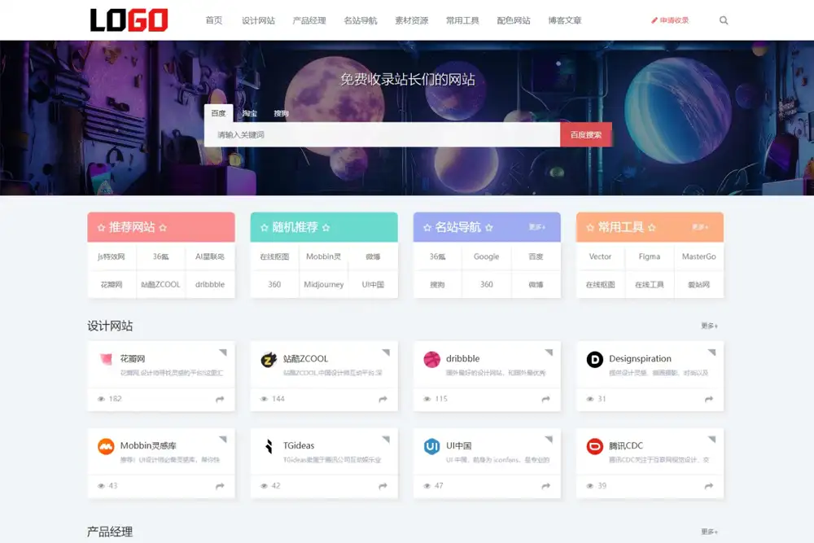Open 站酷ZCOOL link in 推荐网站 panel

coord(161,284)
